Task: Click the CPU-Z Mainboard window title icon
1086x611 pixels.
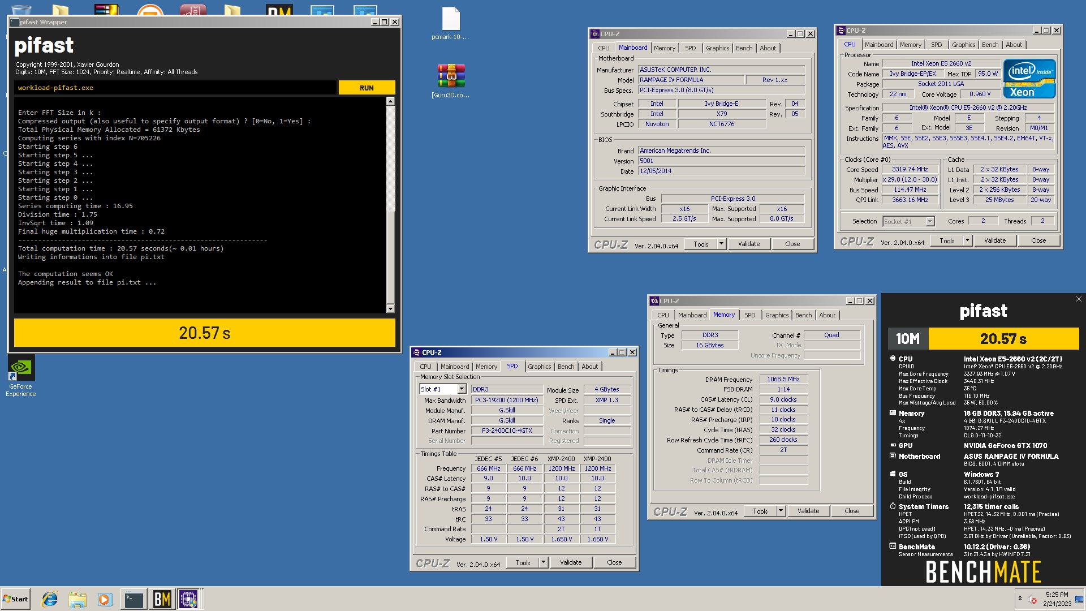Action: pyautogui.click(x=595, y=34)
